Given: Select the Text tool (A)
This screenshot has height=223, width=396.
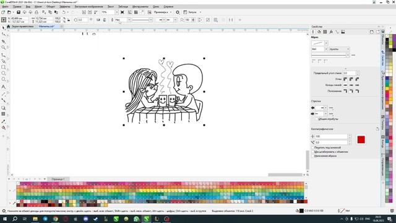Looking at the screenshot, I should point(4,87).
